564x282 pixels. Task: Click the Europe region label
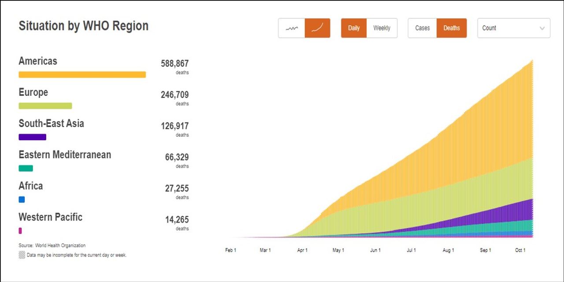point(33,93)
